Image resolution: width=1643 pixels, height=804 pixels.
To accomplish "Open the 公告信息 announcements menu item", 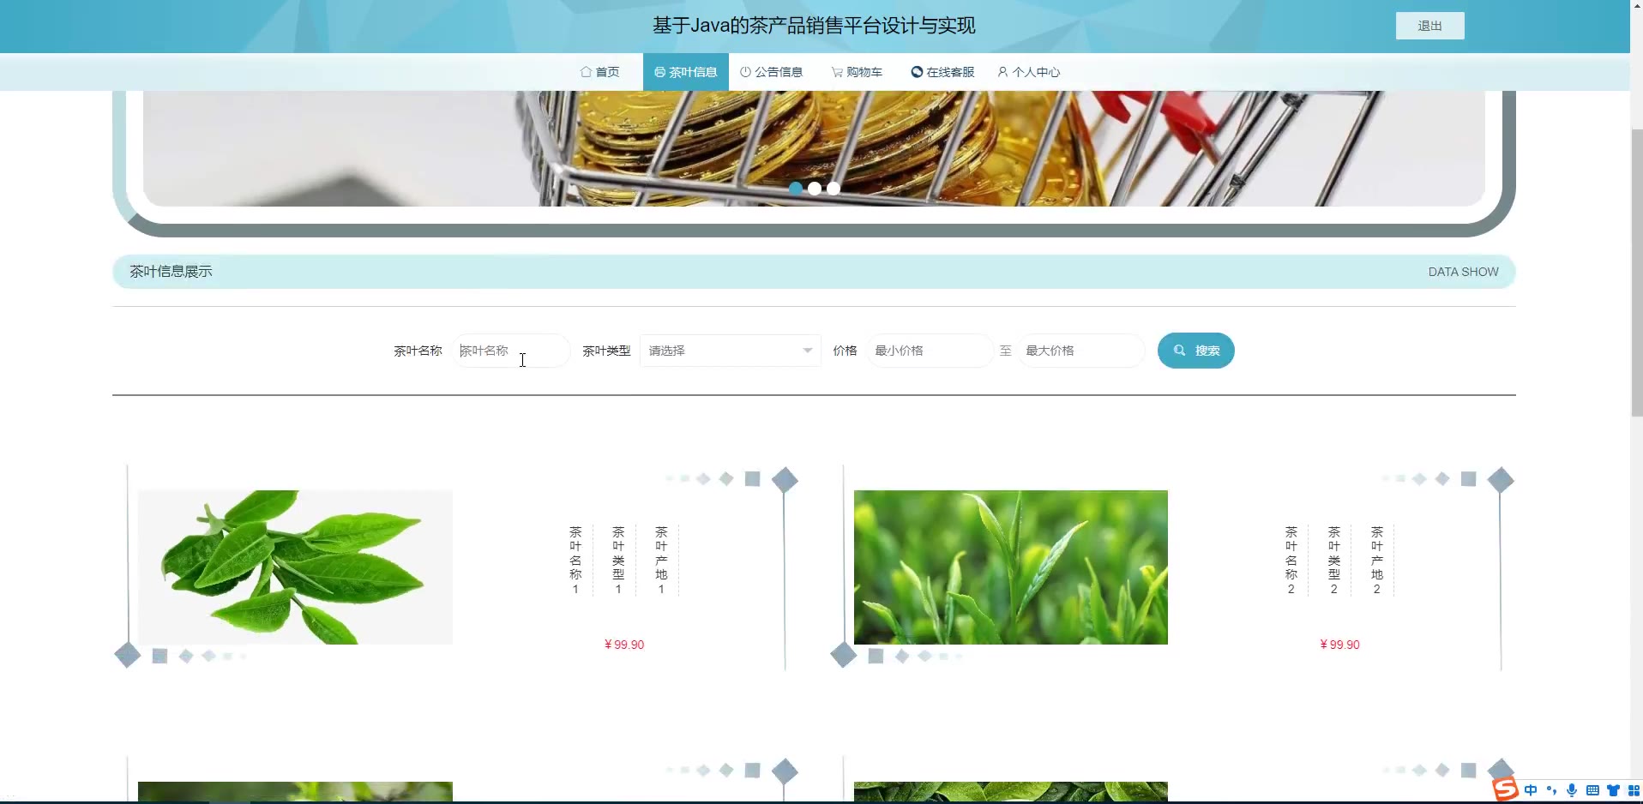I will click(x=771, y=72).
